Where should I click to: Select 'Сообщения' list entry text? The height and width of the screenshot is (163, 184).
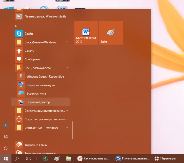[x=32, y=59]
